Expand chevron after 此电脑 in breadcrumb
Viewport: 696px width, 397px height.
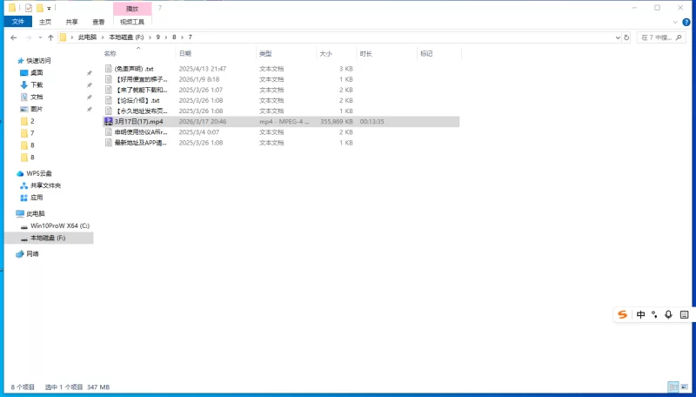(103, 37)
